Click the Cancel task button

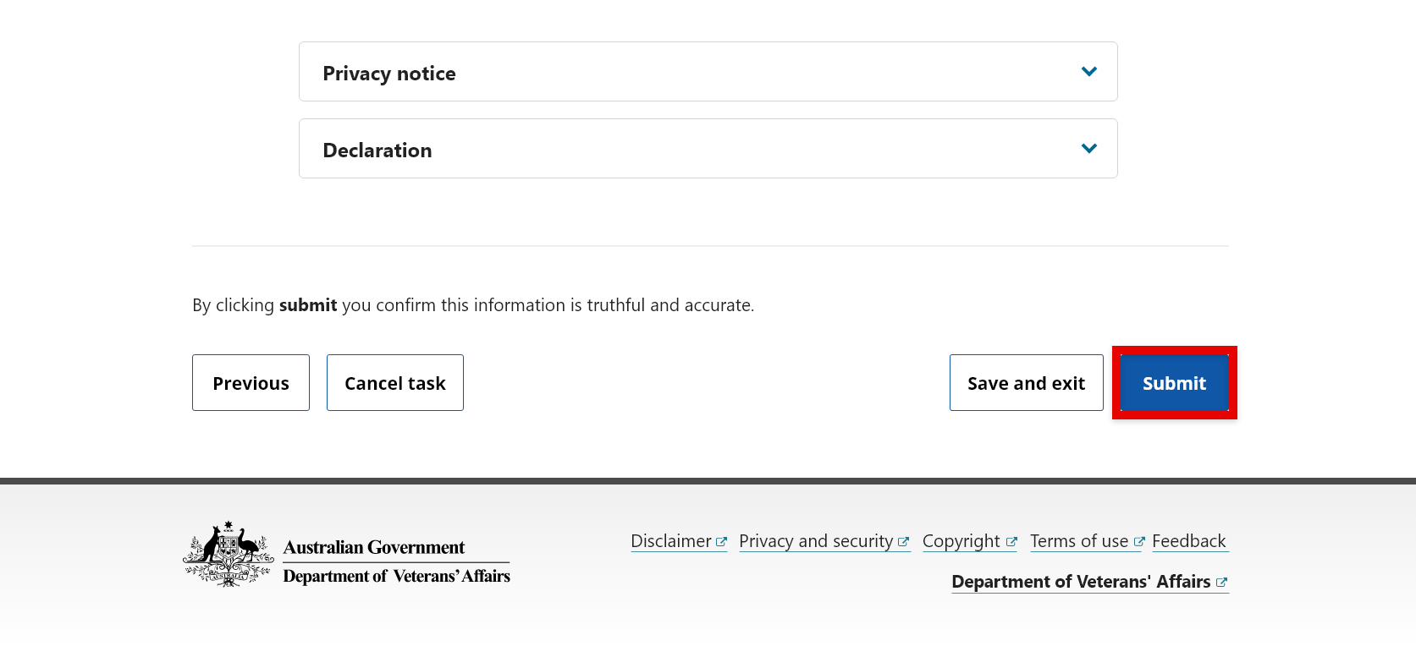point(394,383)
